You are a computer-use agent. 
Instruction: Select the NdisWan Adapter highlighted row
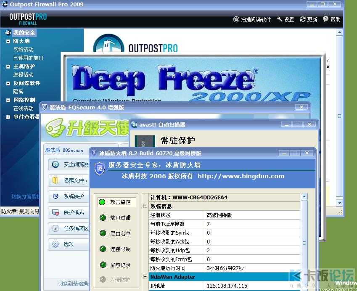tap(225, 277)
